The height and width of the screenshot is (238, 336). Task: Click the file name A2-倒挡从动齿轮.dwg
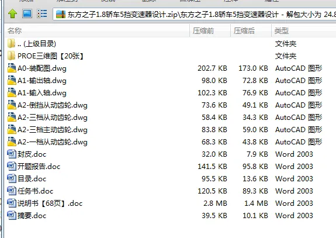pyautogui.click(x=52, y=105)
